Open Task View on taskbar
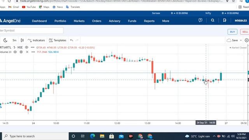Screen dimensions: 249x140 82,136
